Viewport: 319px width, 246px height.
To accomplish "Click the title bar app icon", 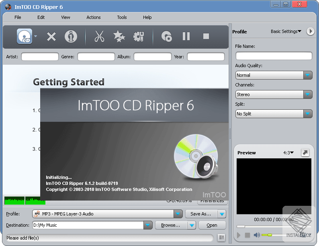I will (8, 7).
